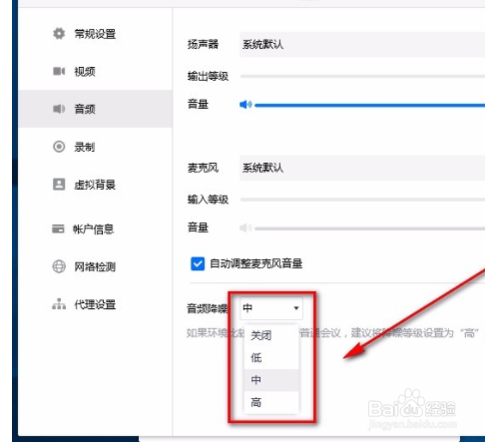Image resolution: width=485 pixels, height=442 pixels.
Task: Click the blue speaker volume icon
Action: tap(245, 105)
